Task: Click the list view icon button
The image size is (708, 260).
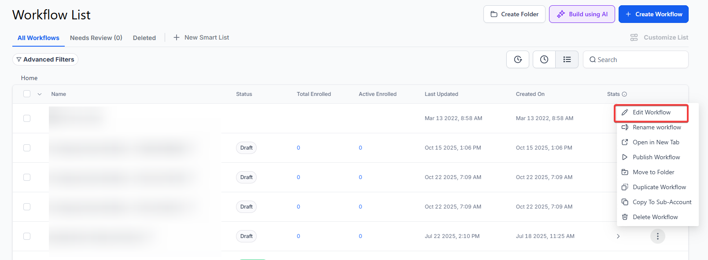Action: [x=567, y=59]
